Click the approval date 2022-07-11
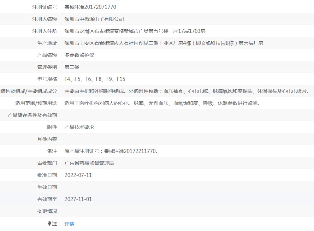 (x=78, y=175)
